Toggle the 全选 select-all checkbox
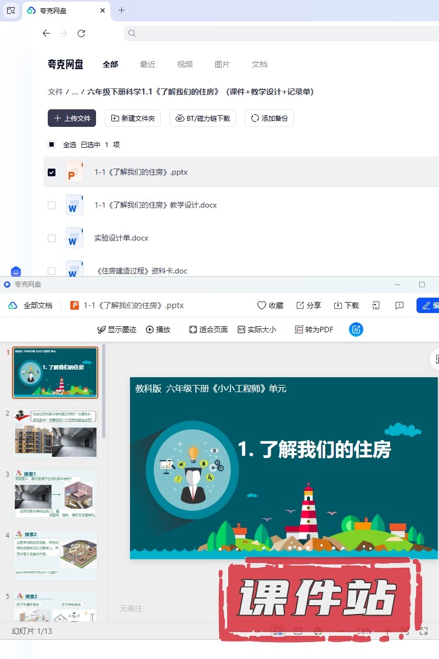Viewport: 439px width, 659px height. click(x=52, y=145)
